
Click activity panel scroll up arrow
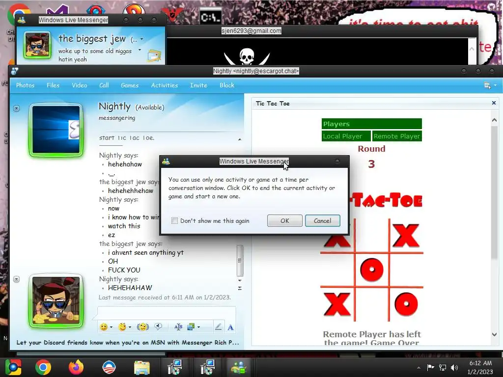[x=494, y=120]
